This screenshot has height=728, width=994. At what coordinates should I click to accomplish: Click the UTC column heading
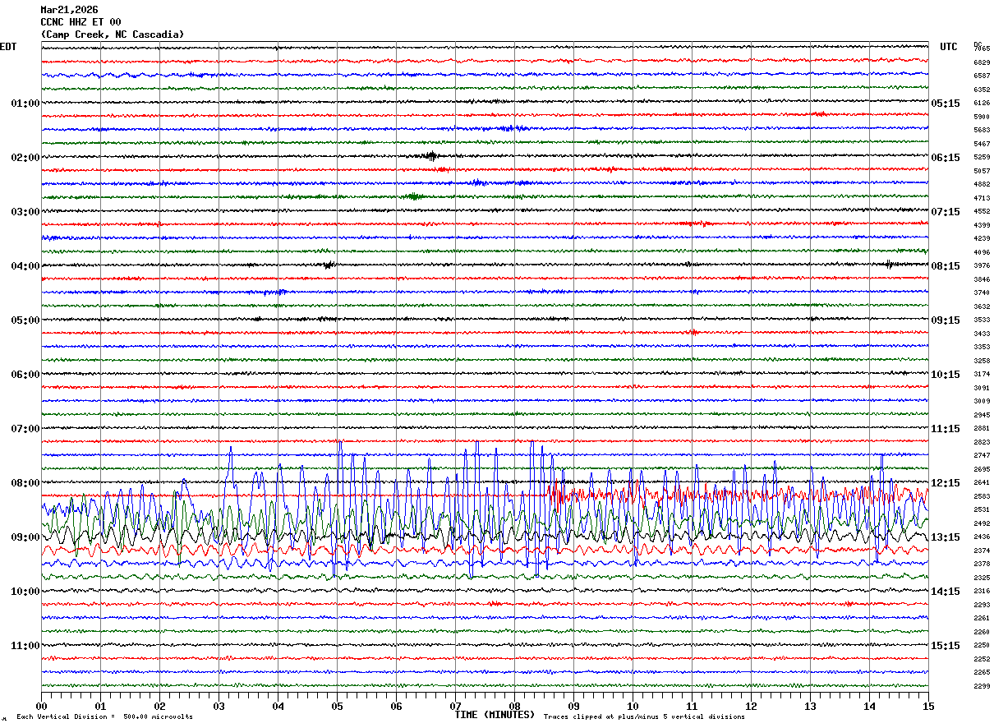(949, 47)
